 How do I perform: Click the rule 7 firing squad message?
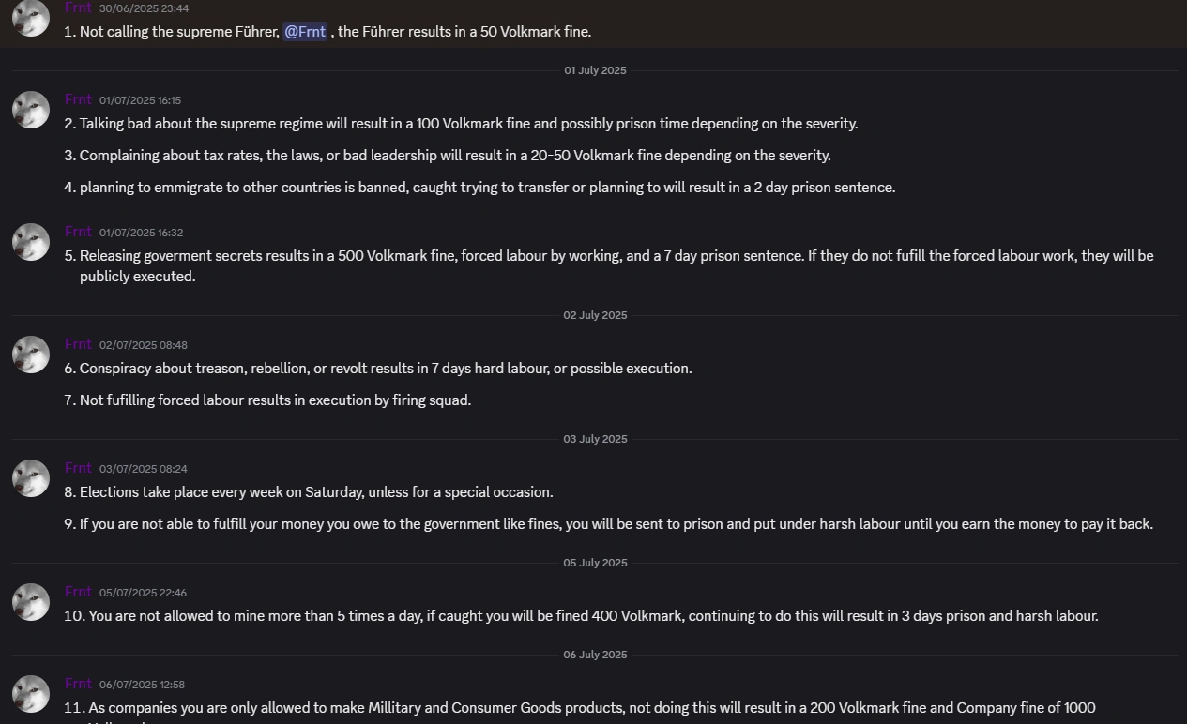click(275, 400)
